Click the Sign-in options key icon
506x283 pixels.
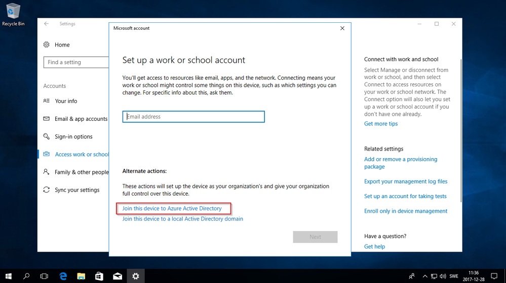[47, 136]
